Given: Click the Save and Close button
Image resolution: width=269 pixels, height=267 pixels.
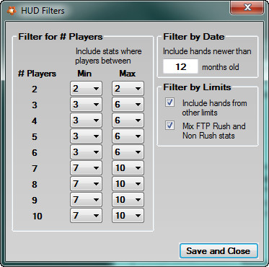Looking at the screenshot, I should (x=219, y=251).
